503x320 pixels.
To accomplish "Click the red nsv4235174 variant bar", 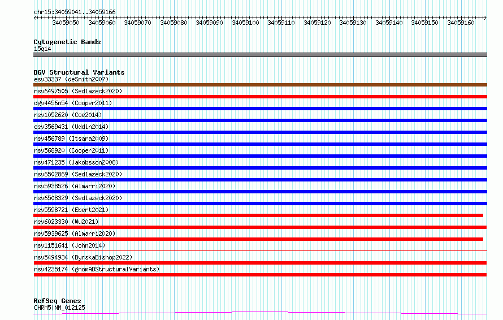I will tap(260, 275).
